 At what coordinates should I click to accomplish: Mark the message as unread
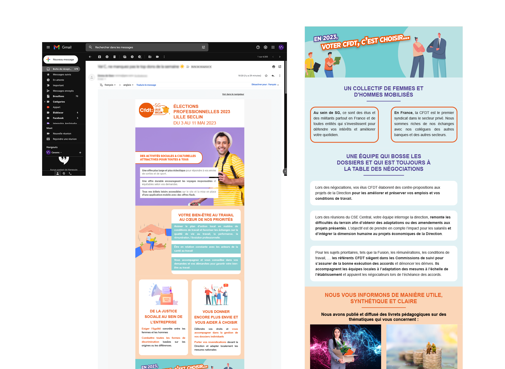tap(125, 57)
